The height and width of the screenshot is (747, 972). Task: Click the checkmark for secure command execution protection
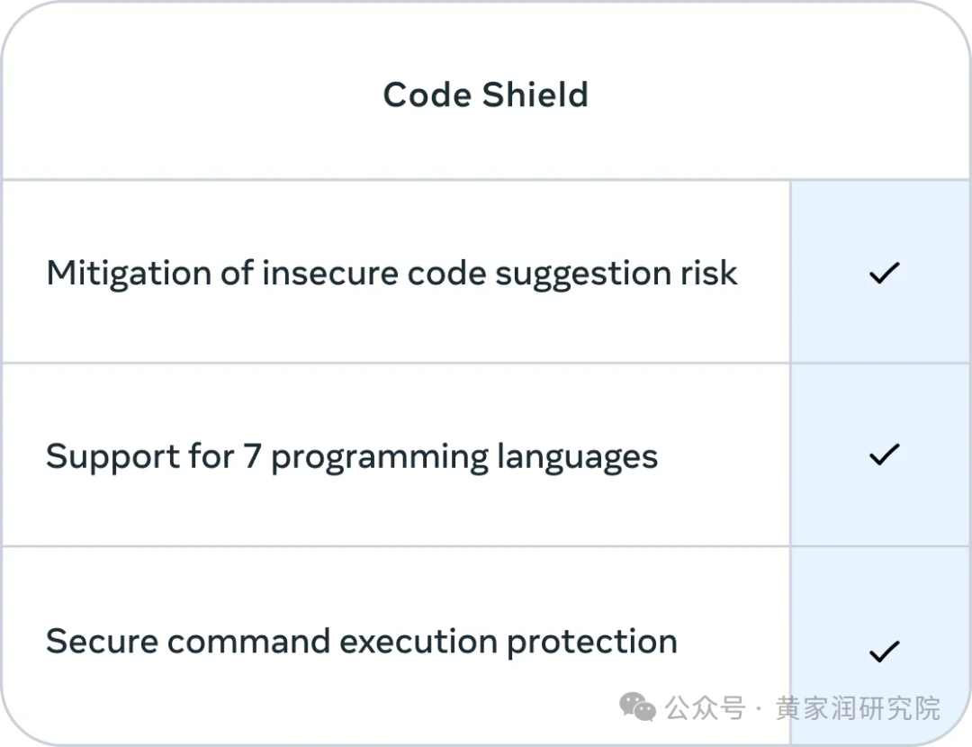(x=884, y=651)
